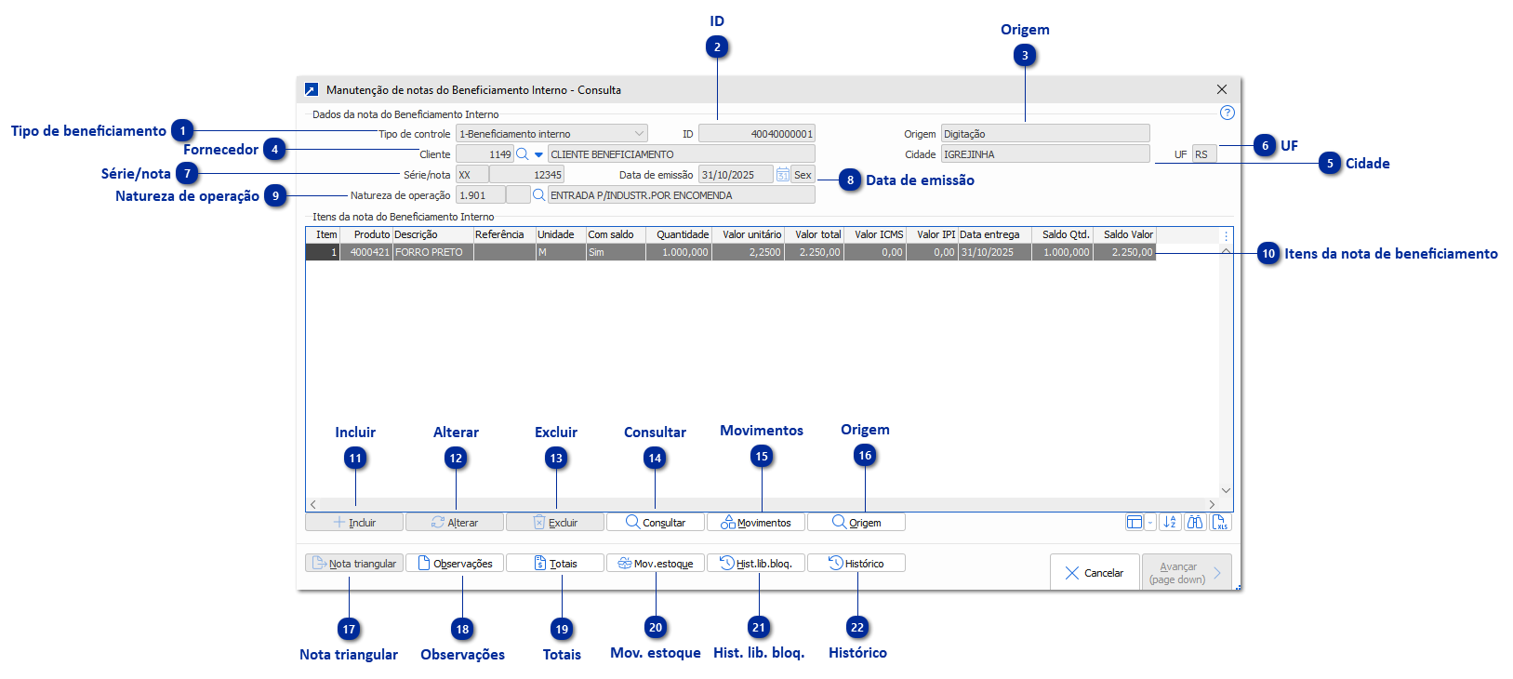Show Totais for the note

[x=555, y=564]
